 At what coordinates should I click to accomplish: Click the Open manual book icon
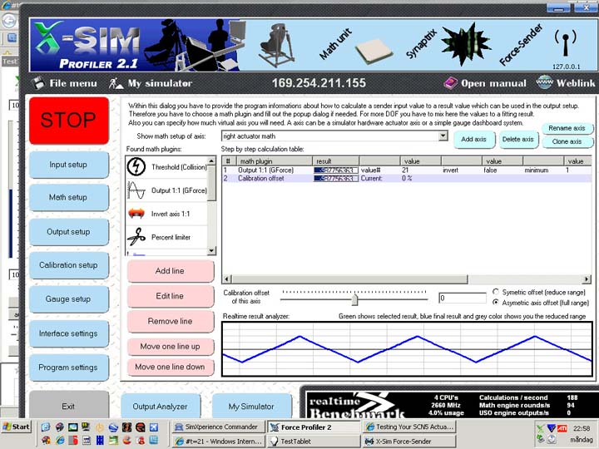tap(450, 83)
